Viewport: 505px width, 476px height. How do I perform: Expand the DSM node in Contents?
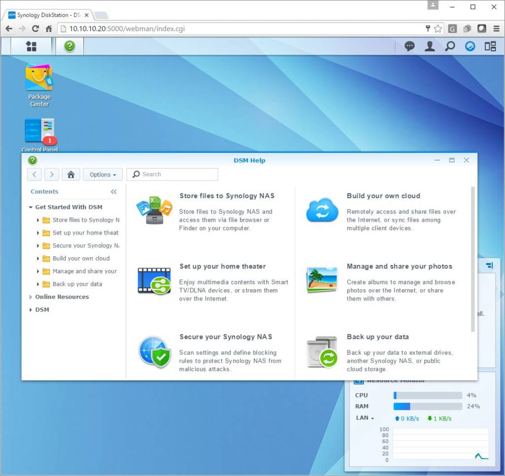(x=31, y=309)
